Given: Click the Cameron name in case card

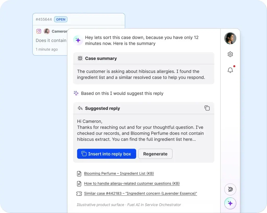Looking at the screenshot, I should click(59, 31).
